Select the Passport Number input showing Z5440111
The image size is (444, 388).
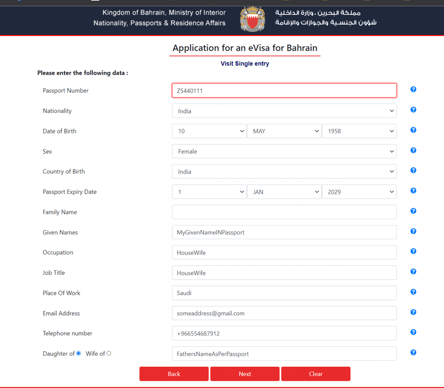284,90
